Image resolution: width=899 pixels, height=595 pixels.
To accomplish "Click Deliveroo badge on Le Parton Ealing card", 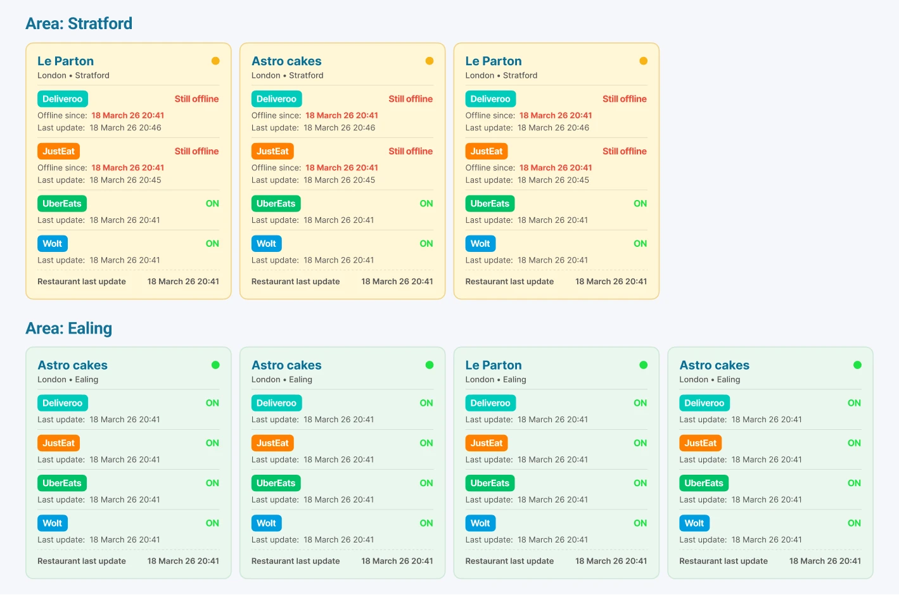I will pyautogui.click(x=490, y=403).
